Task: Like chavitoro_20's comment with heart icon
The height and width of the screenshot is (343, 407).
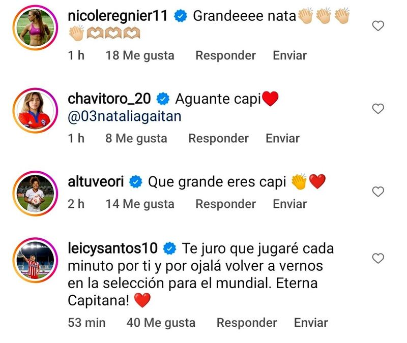Action: click(x=378, y=109)
